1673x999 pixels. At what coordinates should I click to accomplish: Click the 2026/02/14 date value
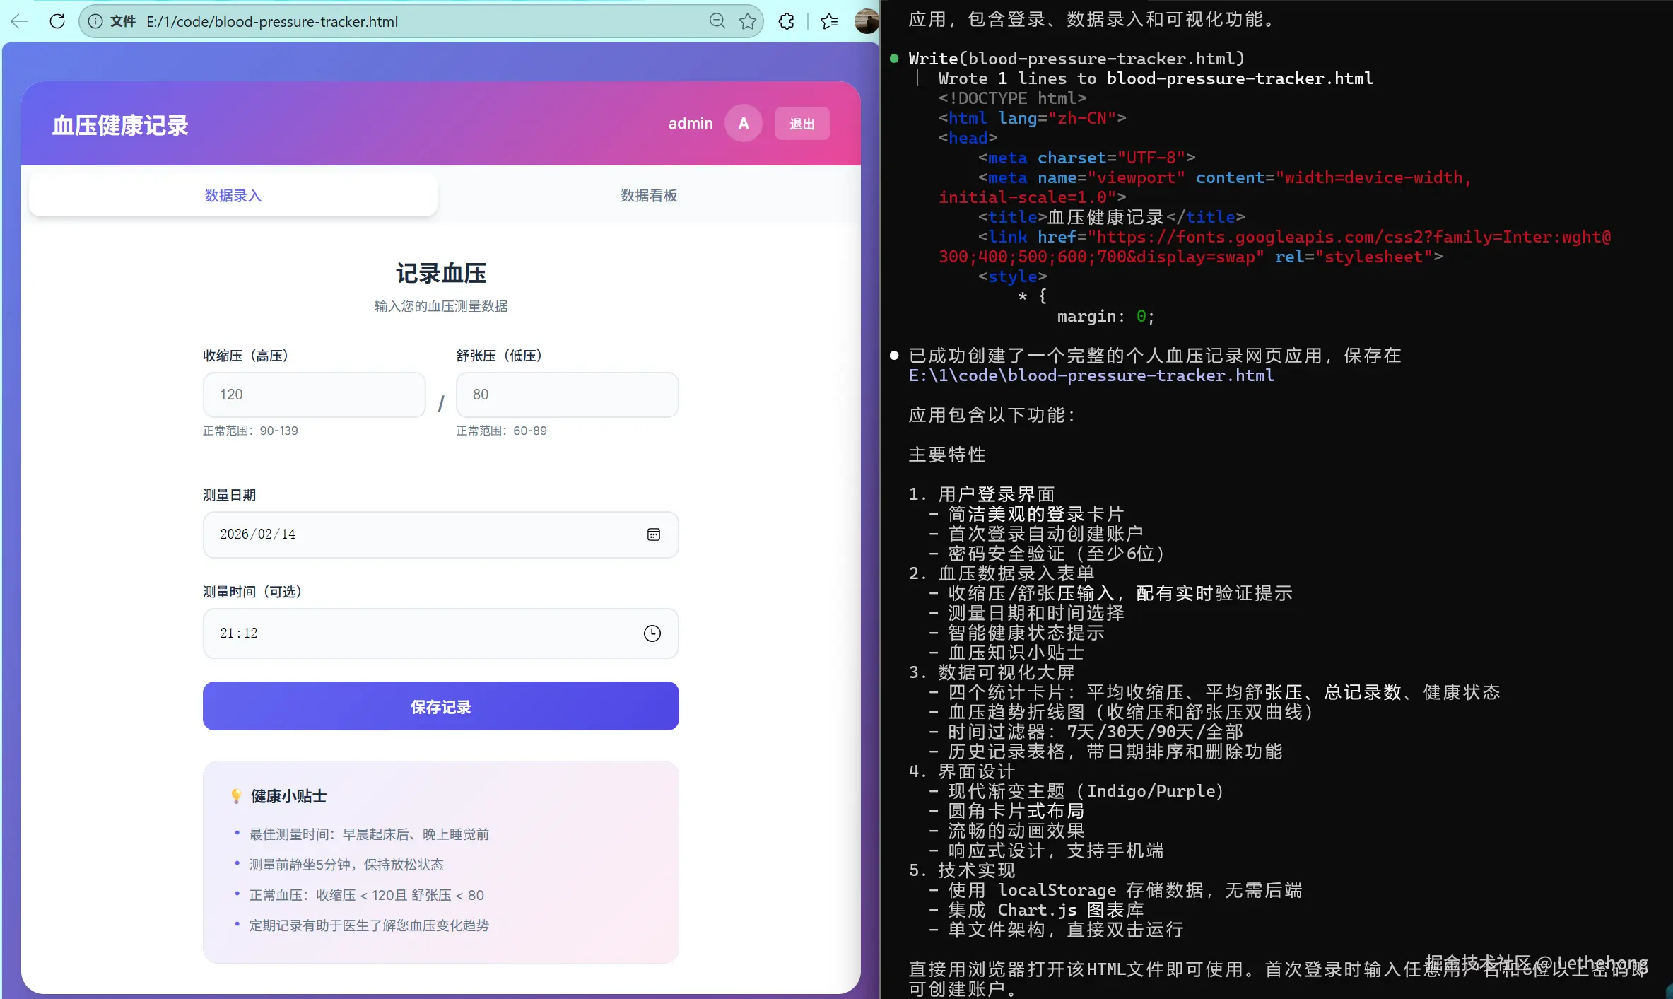tap(258, 534)
